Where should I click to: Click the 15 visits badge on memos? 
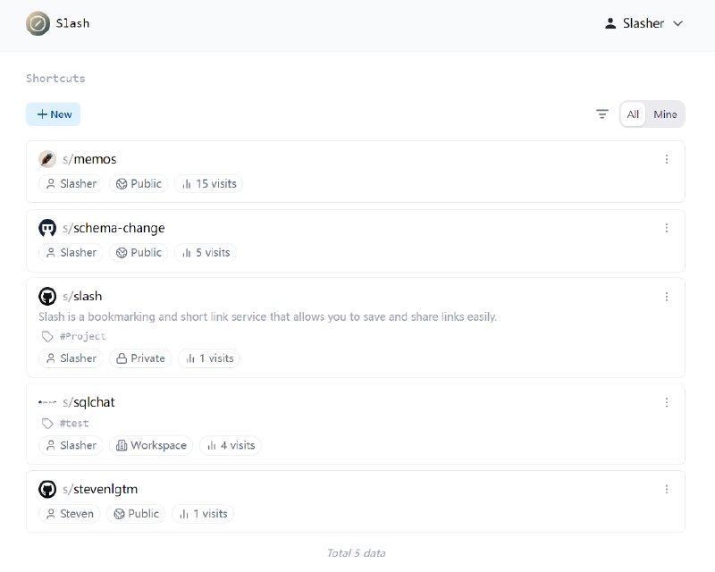(x=208, y=184)
